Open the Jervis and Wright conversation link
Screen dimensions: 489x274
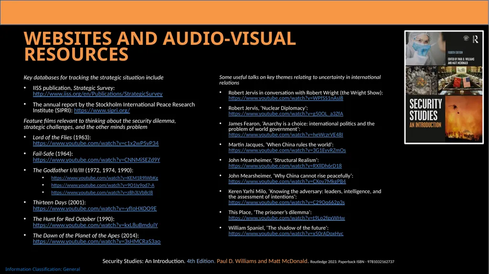point(286,98)
